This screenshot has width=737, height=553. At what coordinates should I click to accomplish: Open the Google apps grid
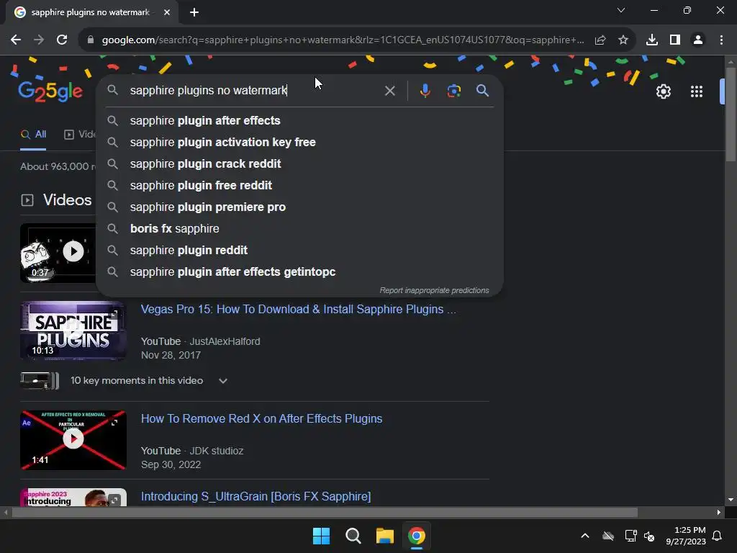coord(697,91)
